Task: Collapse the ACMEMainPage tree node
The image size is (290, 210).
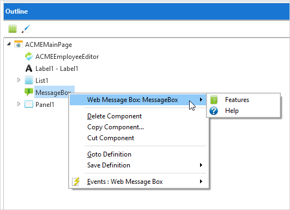Action: (x=9, y=44)
